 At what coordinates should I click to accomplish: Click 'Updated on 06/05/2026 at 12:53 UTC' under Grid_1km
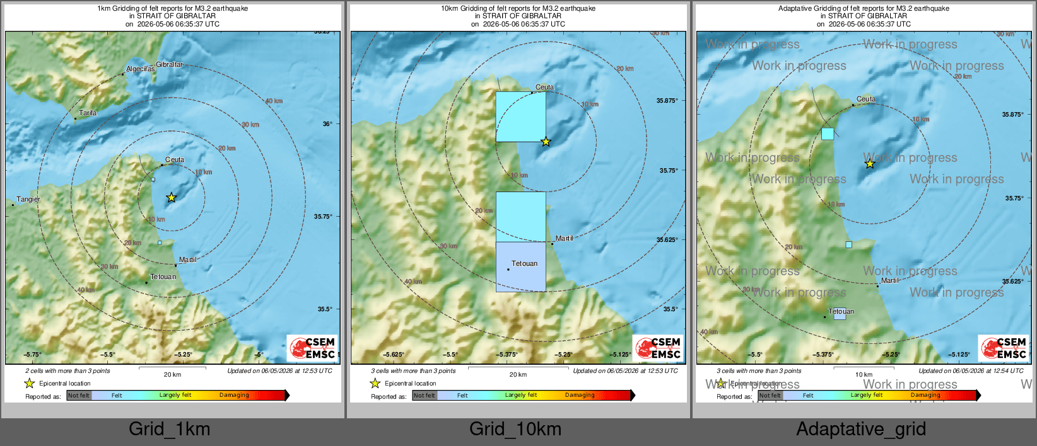click(279, 370)
